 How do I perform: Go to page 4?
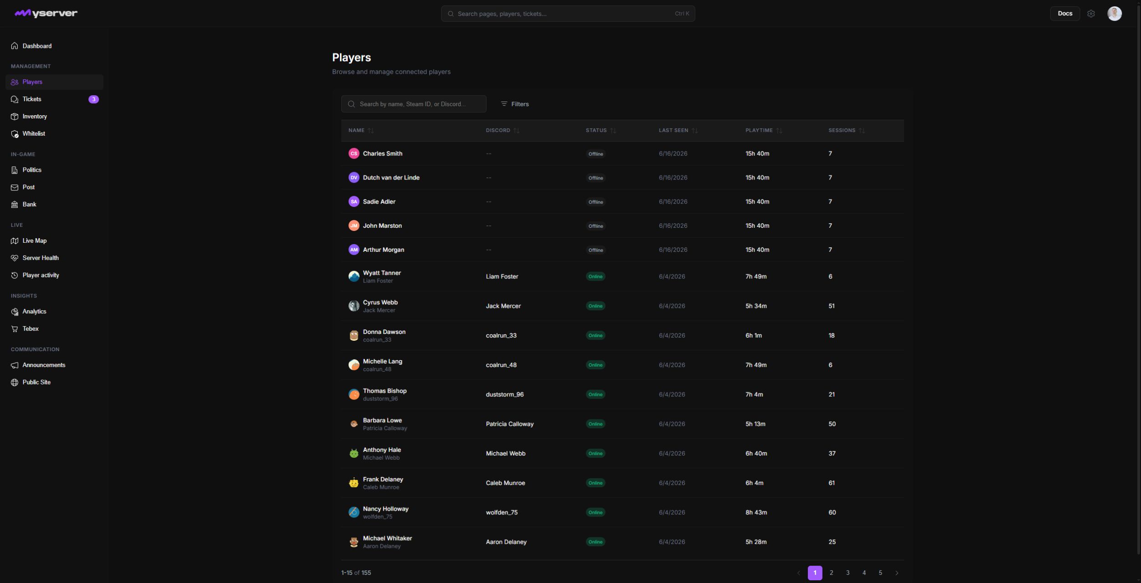(864, 573)
